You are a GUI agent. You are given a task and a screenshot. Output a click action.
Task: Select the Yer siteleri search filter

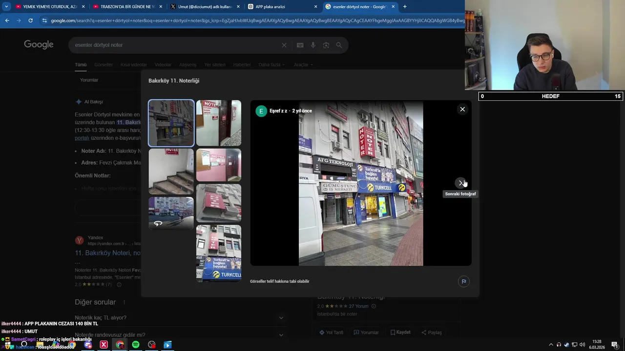215,65
